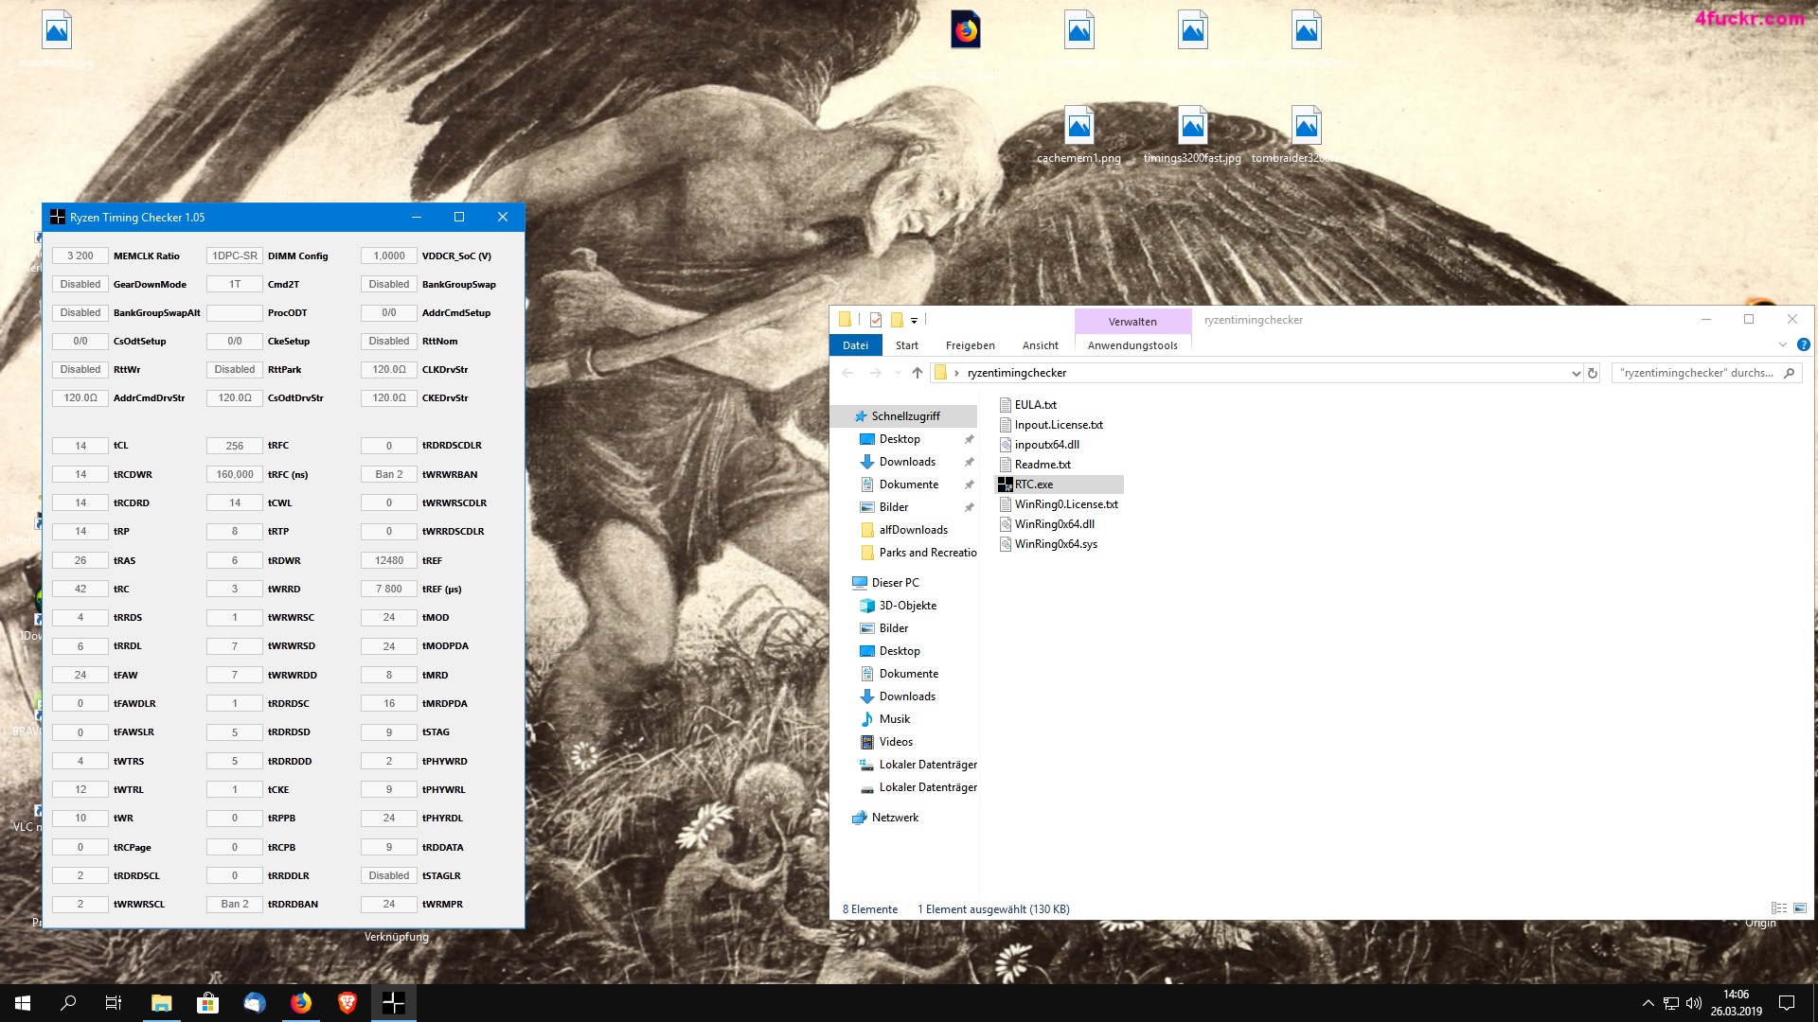Open the Explorer help question mark icon
The image size is (1818, 1022).
tap(1803, 345)
